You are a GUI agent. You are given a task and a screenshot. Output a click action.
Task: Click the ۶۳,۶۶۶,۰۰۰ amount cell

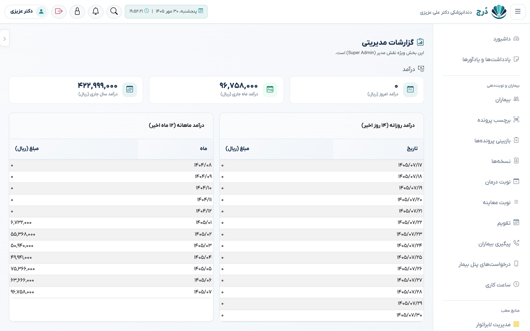tap(22, 280)
